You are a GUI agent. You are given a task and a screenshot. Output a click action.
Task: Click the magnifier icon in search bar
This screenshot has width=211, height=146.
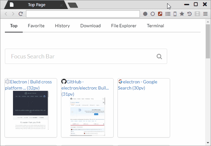[x=159, y=56]
